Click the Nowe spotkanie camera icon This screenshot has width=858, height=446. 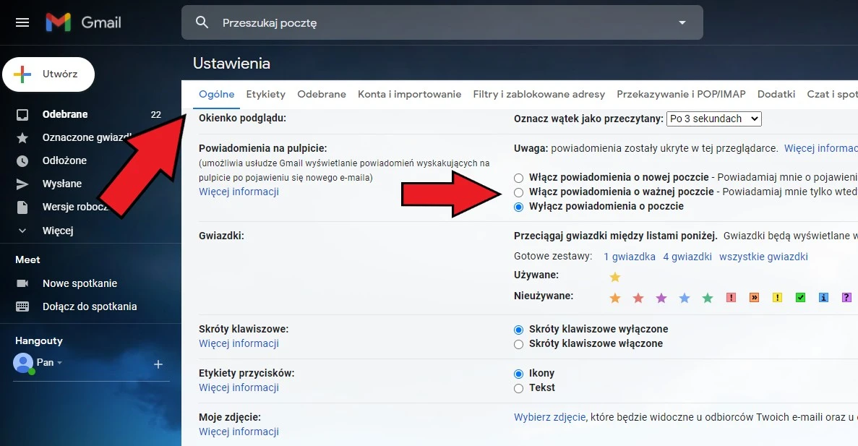tap(22, 283)
